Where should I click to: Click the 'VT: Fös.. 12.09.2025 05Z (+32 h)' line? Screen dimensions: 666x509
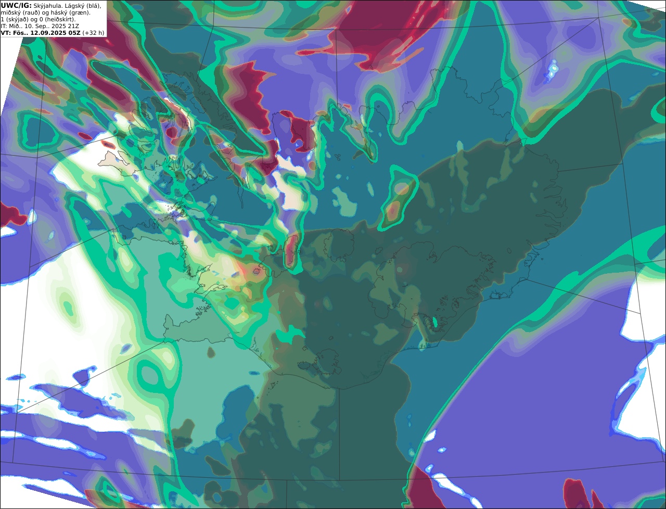[53, 33]
